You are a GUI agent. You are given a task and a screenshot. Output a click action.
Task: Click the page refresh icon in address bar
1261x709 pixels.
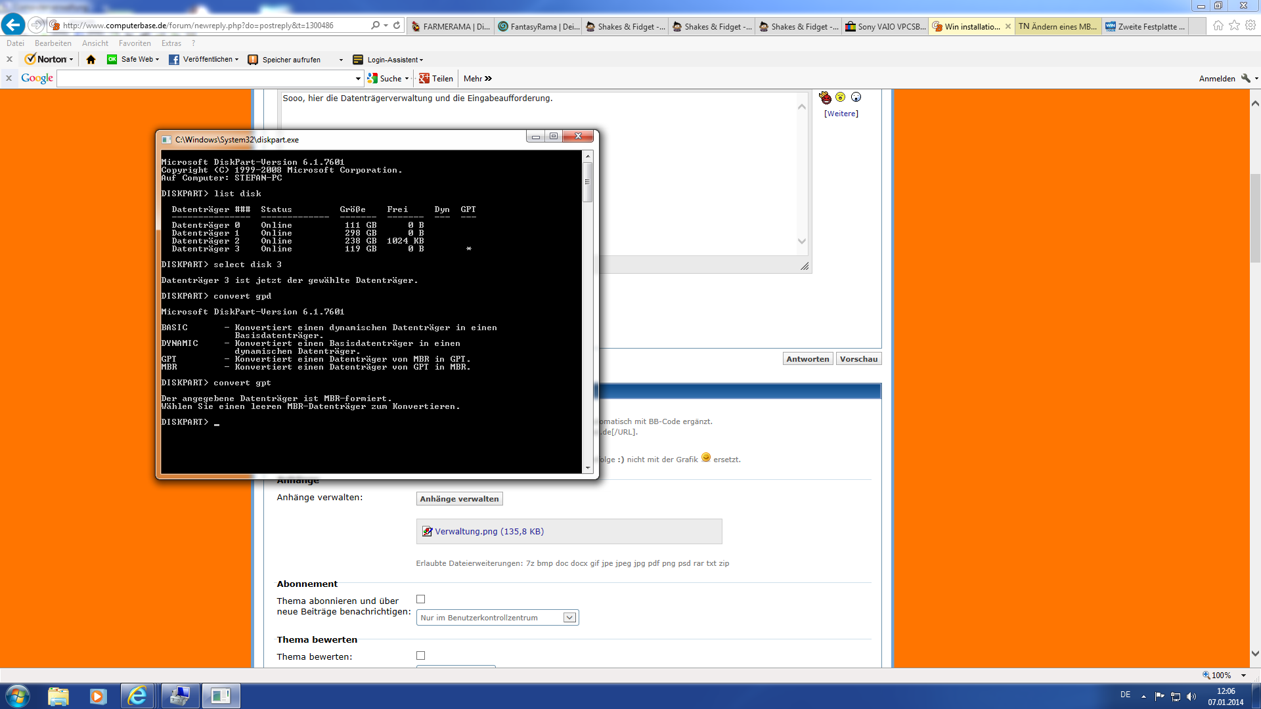pyautogui.click(x=397, y=26)
